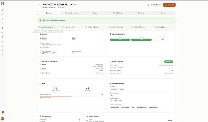Click the phone icon next to 4137360314

[41, 47]
